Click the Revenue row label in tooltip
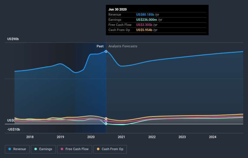 pyautogui.click(x=115, y=14)
